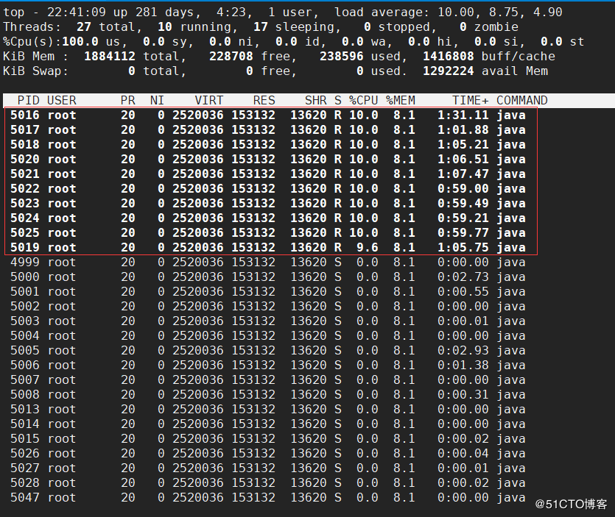
Task: Click the 10 running threads count
Action: pyautogui.click(x=165, y=26)
